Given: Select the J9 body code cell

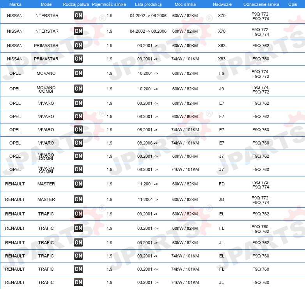Looking at the screenshot, I should click(222, 89).
